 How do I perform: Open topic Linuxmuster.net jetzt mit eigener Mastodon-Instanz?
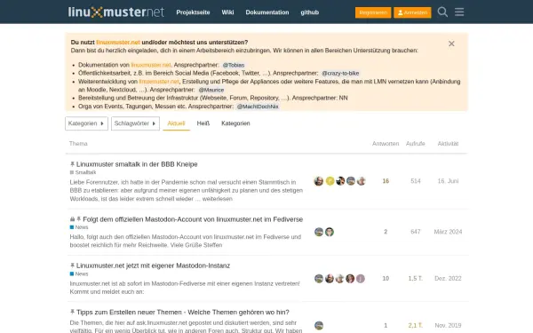click(x=153, y=266)
